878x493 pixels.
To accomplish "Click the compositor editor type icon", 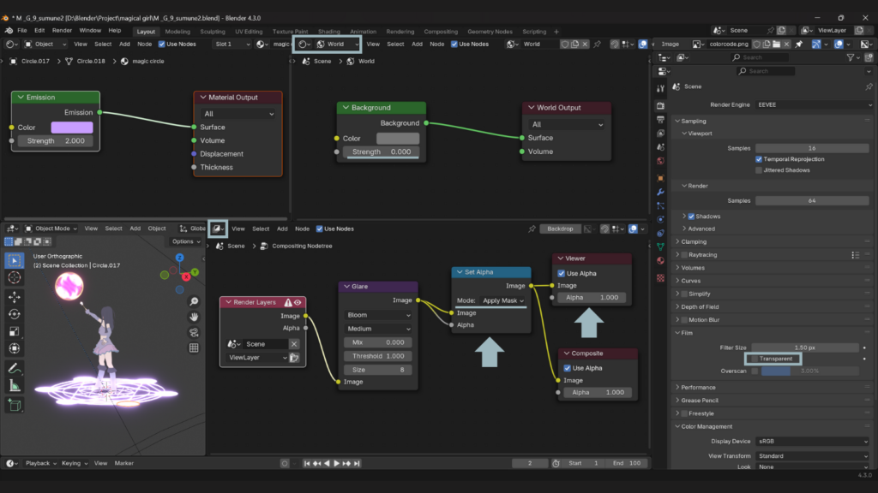I will click(219, 229).
